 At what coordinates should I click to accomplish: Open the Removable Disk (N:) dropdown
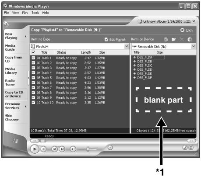point(194,46)
